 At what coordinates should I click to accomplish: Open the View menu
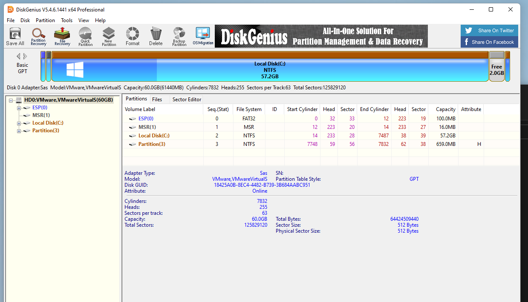click(84, 20)
